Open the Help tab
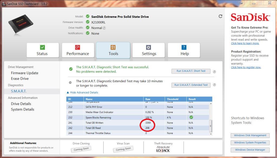The image size is (277, 158). point(184,50)
